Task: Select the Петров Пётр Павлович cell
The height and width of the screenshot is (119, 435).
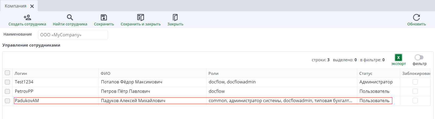Action: click(126, 91)
